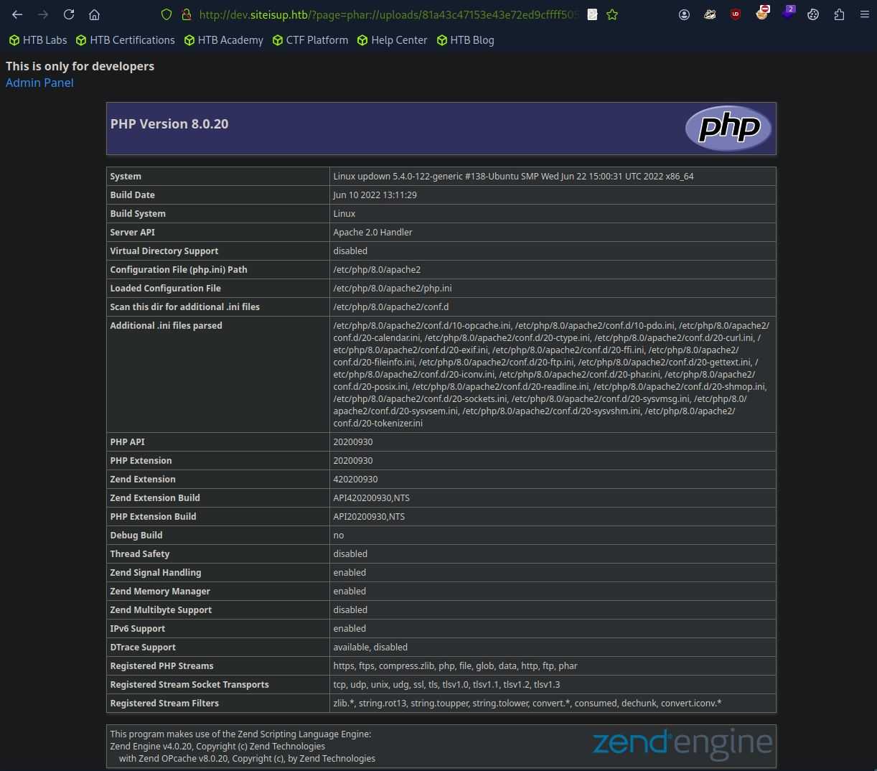
Task: Open the Privacy Badger extension
Action: tap(710, 14)
